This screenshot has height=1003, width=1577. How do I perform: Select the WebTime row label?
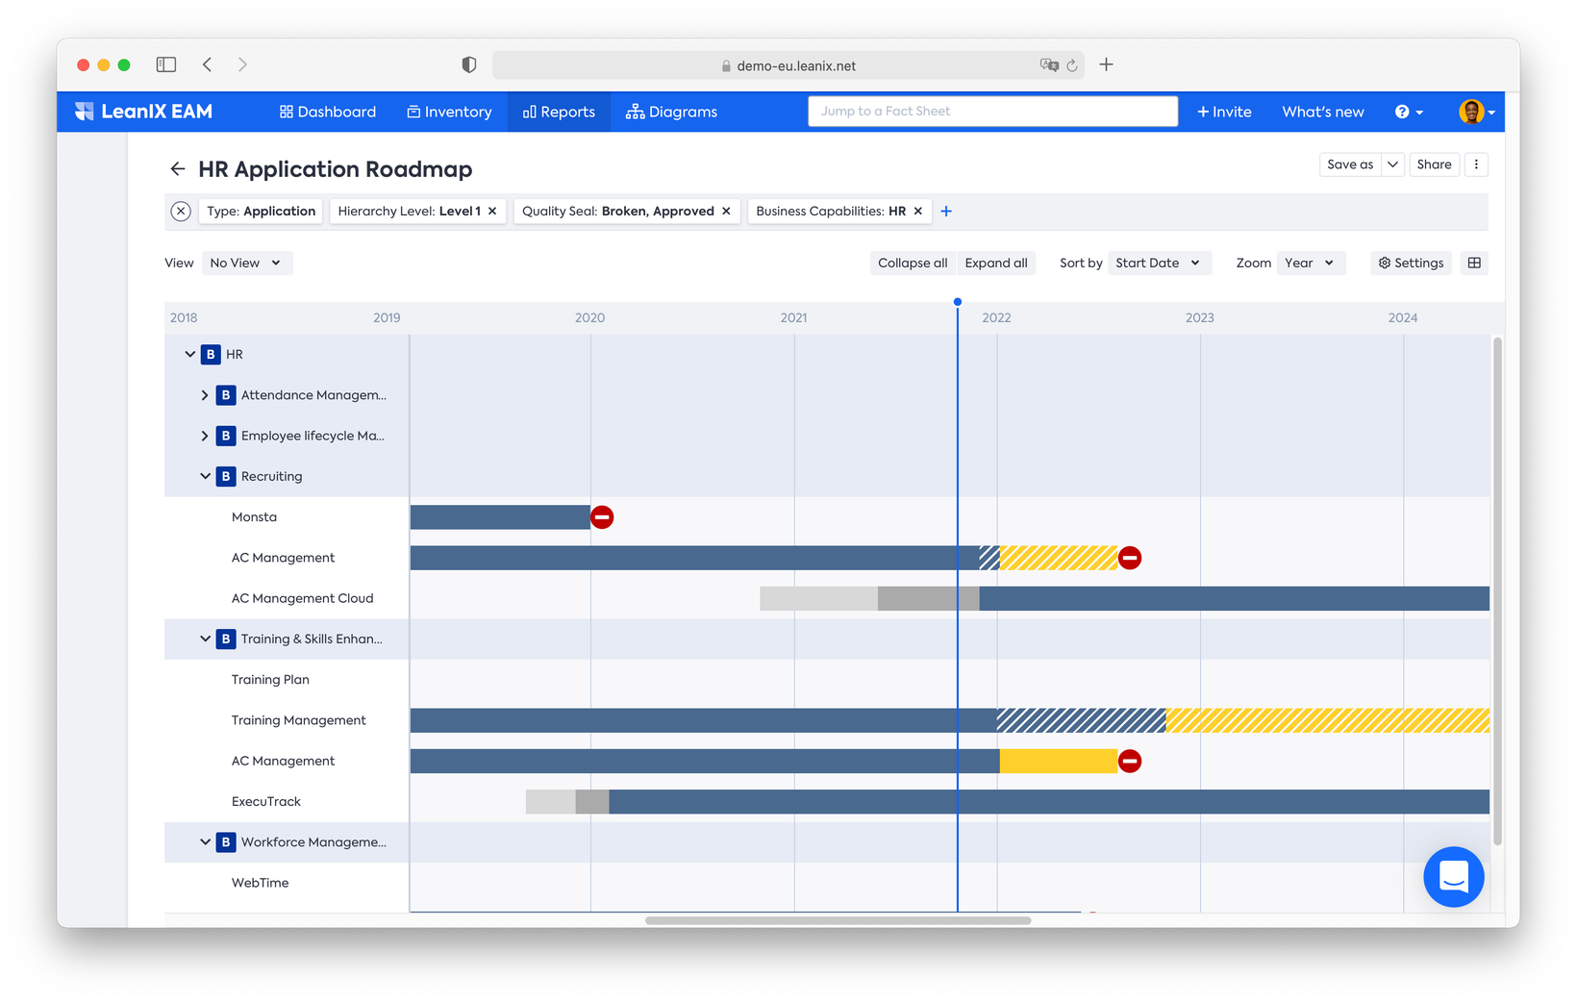click(x=260, y=883)
